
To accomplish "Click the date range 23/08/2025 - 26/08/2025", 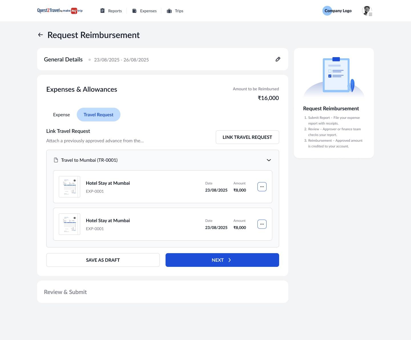I will click(x=122, y=60).
